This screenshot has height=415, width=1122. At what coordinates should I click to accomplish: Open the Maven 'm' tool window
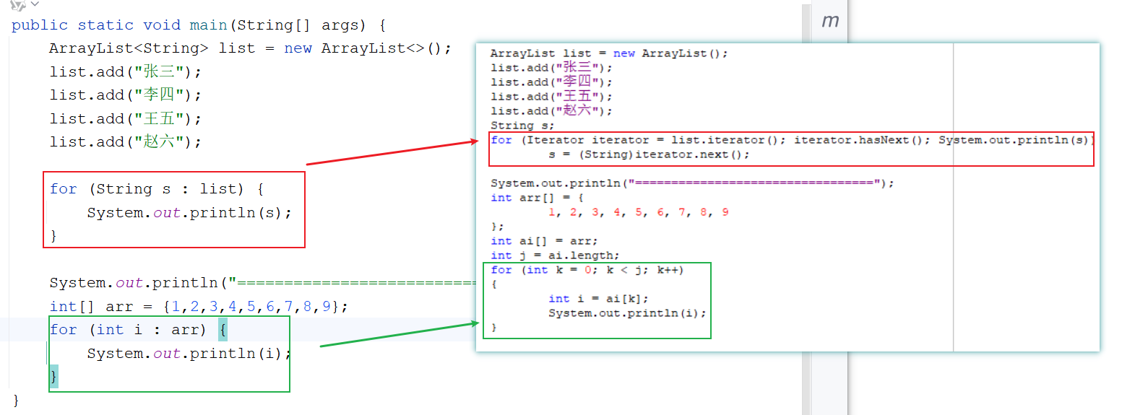coord(830,21)
